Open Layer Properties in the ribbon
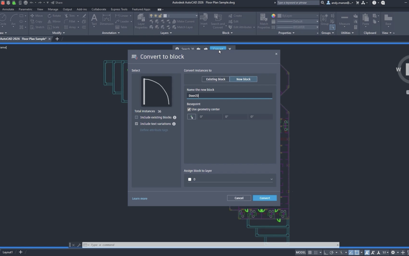The image size is (409, 256). (141, 21)
